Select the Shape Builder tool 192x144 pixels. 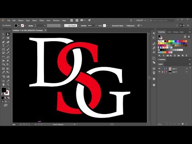coord(4,64)
